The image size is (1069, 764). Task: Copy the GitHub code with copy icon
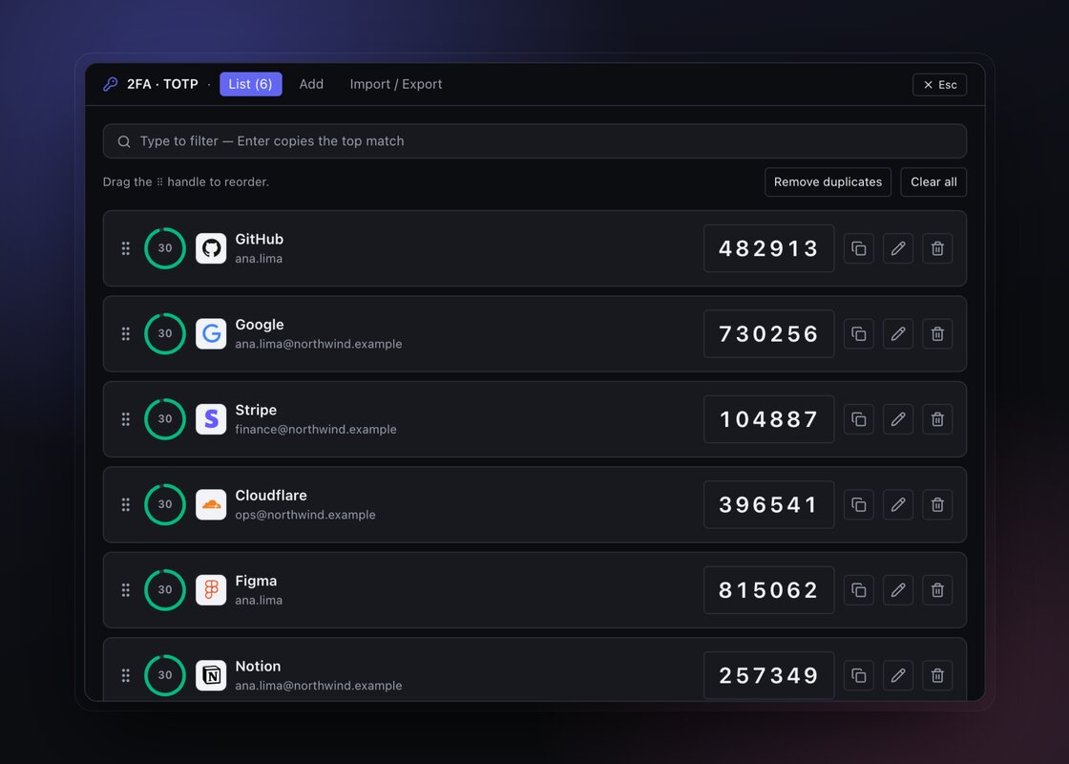[858, 248]
